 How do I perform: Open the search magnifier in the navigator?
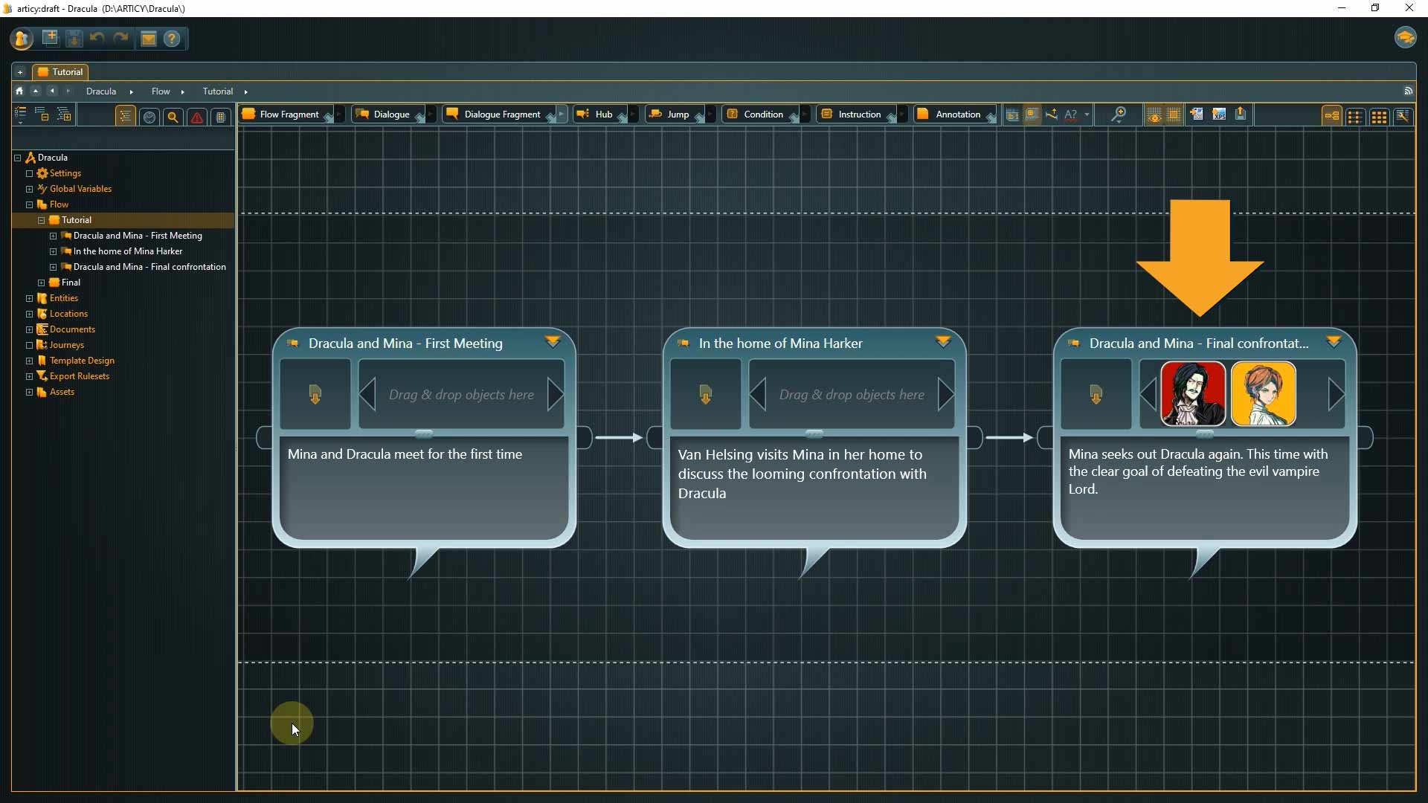pyautogui.click(x=173, y=117)
